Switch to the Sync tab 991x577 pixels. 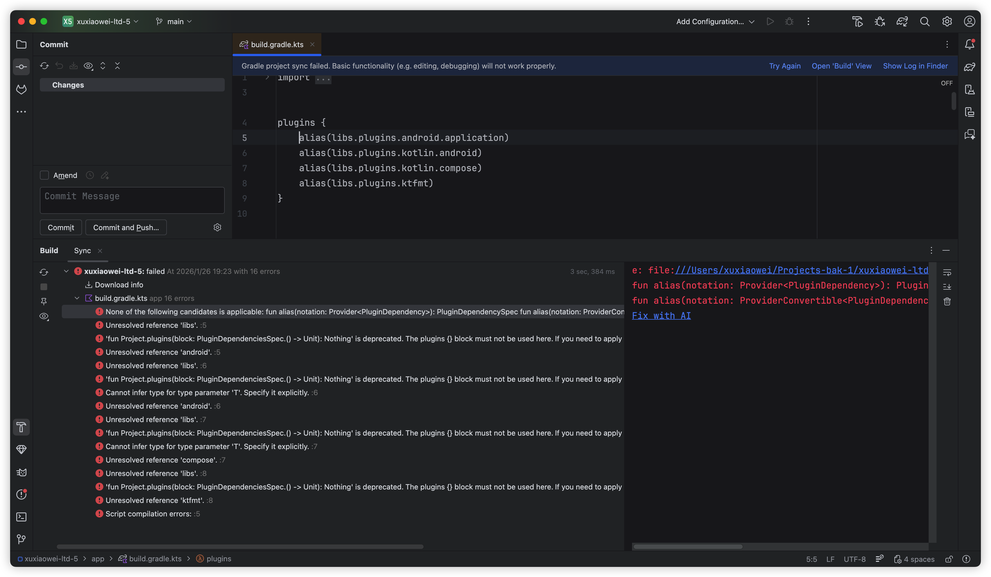(x=82, y=251)
